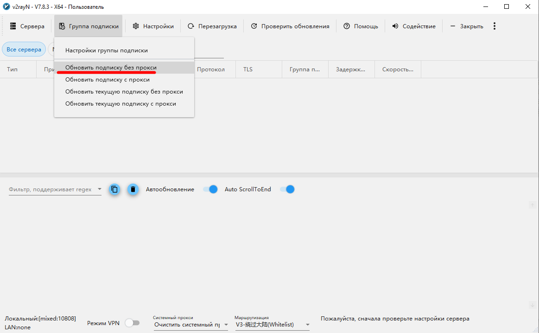Screen dimensions: 539x333
Task: Click the Закрыть toolbar button
Action: coord(466,26)
